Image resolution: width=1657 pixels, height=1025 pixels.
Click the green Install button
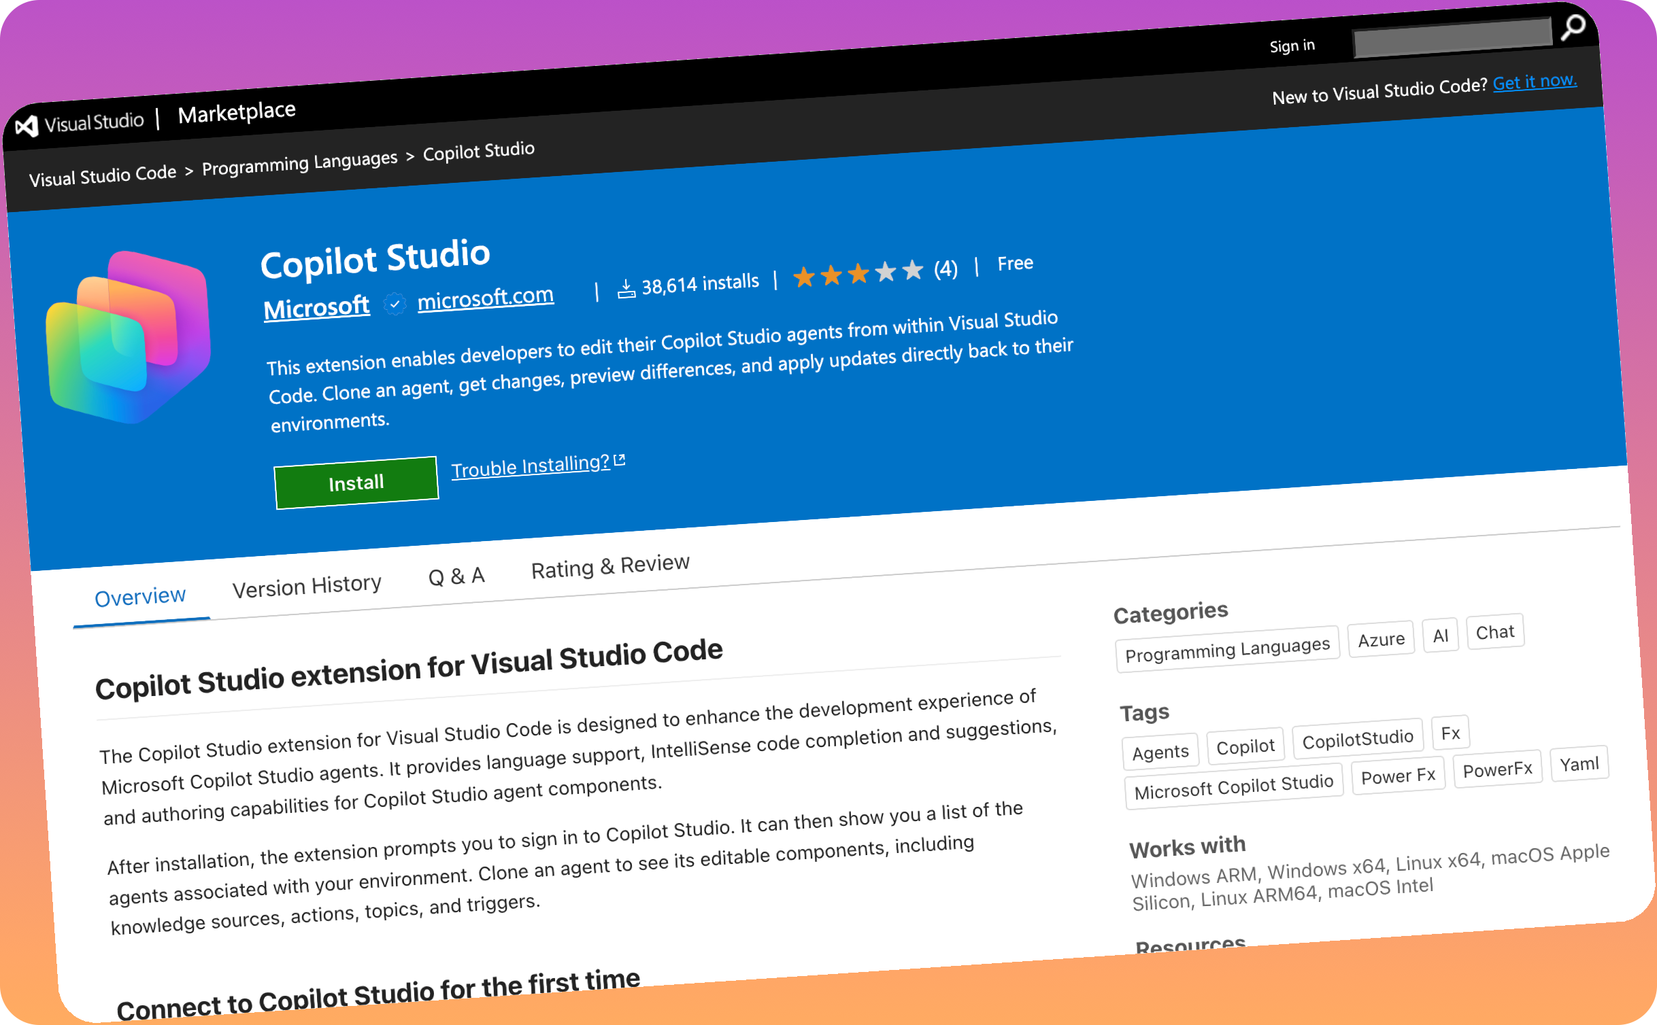coord(356,481)
